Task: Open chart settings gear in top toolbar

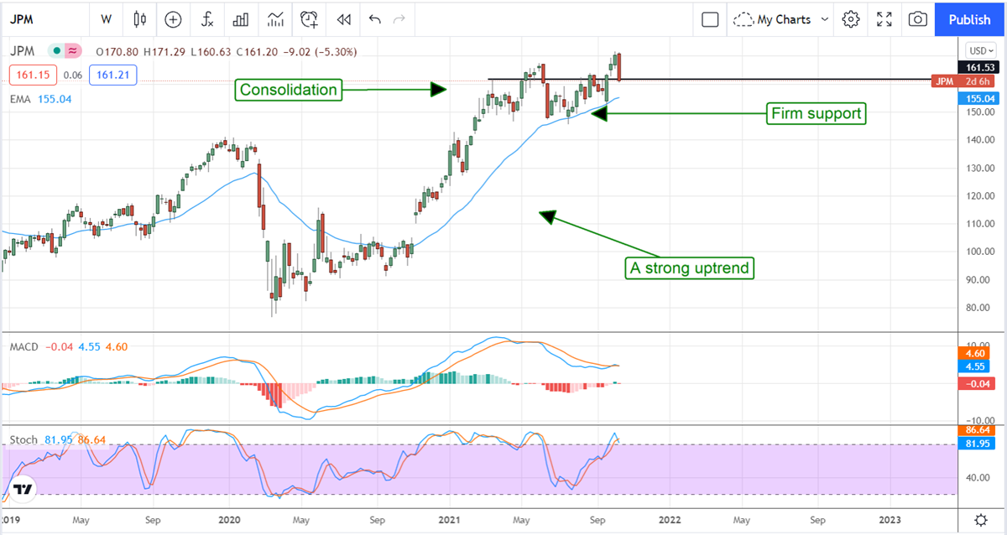Action: coord(851,18)
